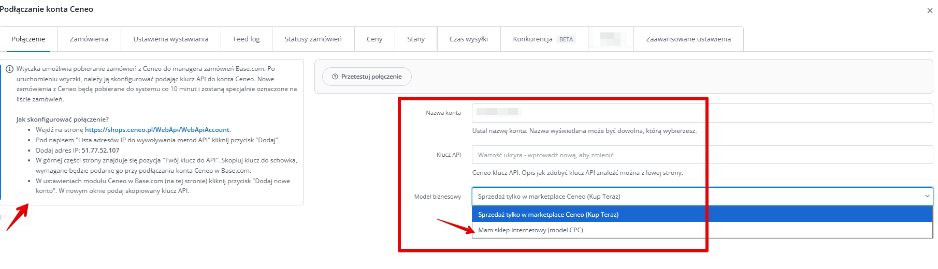Open the Stany tab
938x269 pixels.
pos(415,39)
